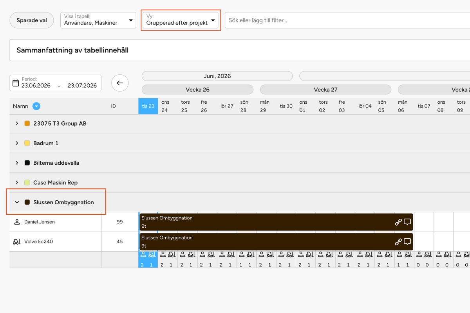
Task: Click link icon on Volvo Ec240 booking
Action: 398,242
